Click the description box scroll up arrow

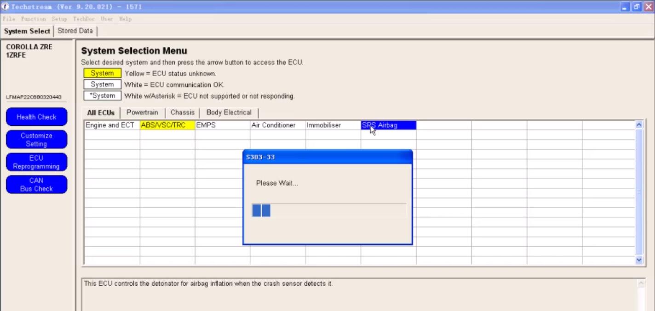click(x=641, y=283)
